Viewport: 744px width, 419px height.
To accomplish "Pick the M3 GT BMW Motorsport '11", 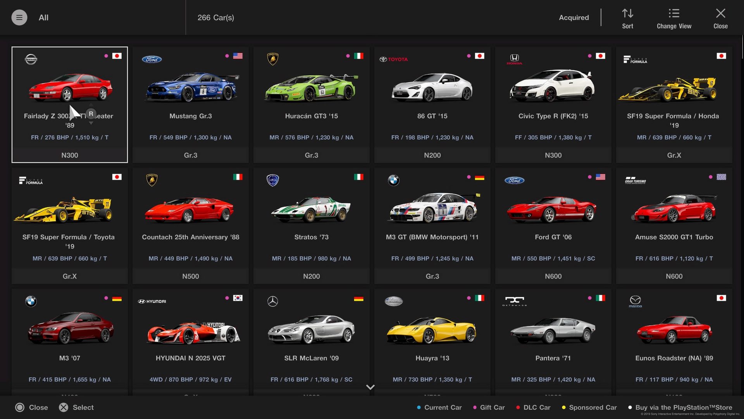I will (434, 208).
